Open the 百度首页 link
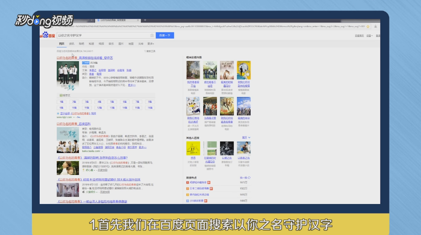The height and width of the screenshot is (235, 421). click(x=359, y=36)
